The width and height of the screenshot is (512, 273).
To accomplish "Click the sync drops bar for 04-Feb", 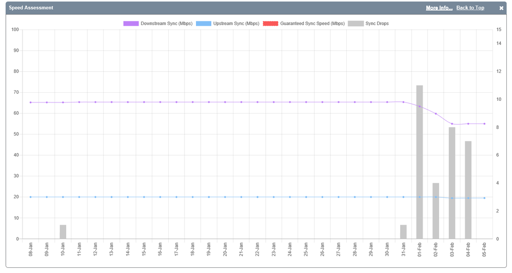I will (x=468, y=190).
